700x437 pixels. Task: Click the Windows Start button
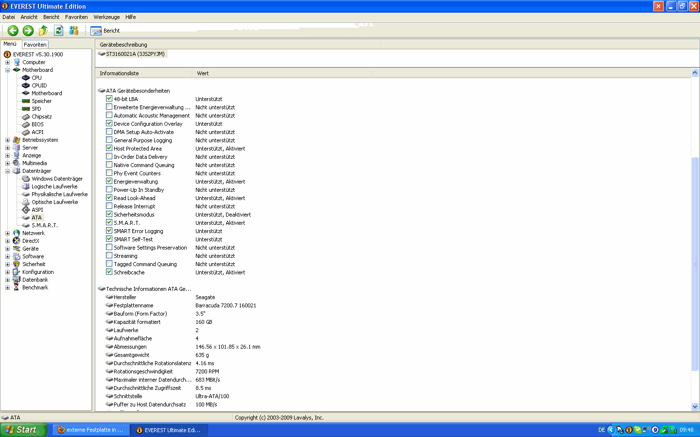coord(23,430)
